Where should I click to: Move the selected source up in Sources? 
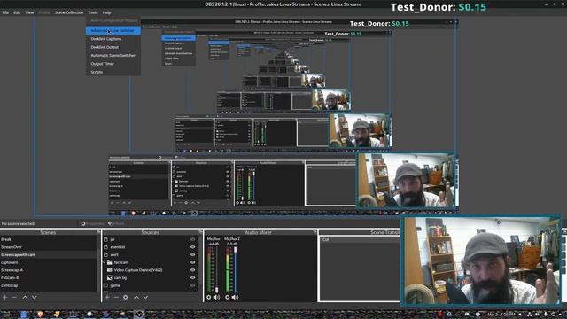coord(136,298)
